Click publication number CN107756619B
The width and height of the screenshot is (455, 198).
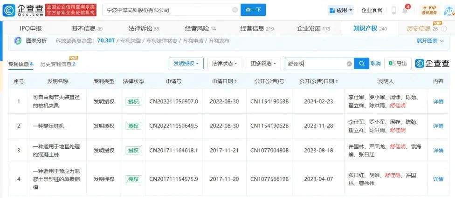coord(269,179)
